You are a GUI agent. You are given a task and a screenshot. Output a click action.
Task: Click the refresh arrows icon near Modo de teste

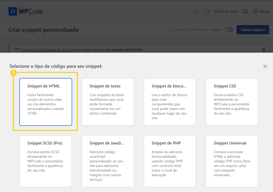click(x=195, y=12)
